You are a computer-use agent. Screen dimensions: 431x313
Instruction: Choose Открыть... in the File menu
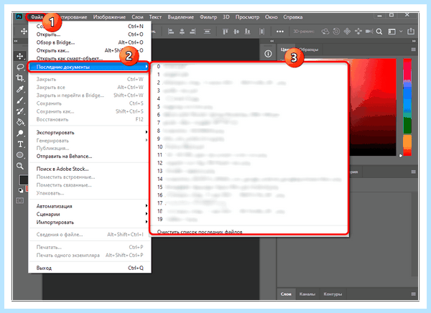coord(90,34)
